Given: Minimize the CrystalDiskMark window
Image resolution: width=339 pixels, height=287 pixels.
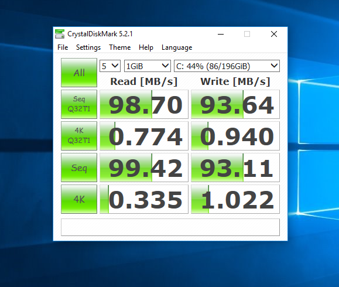Looking at the screenshot, I should pyautogui.click(x=221, y=34).
